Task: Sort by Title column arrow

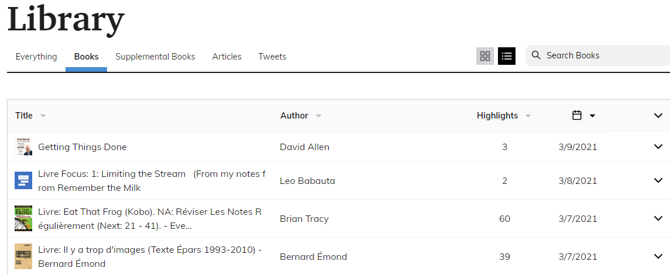Action: click(x=43, y=116)
